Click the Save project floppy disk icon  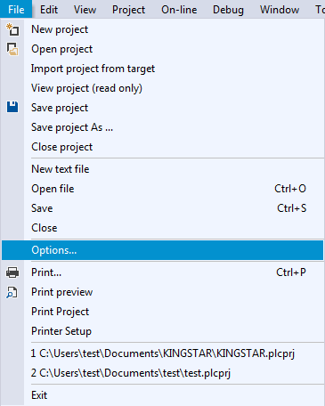click(x=12, y=107)
